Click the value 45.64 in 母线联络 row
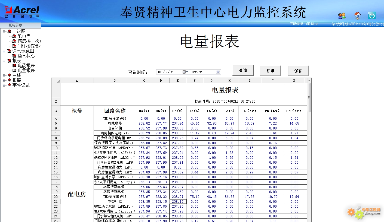Viewport: 384px width, 222px height. coord(195,123)
